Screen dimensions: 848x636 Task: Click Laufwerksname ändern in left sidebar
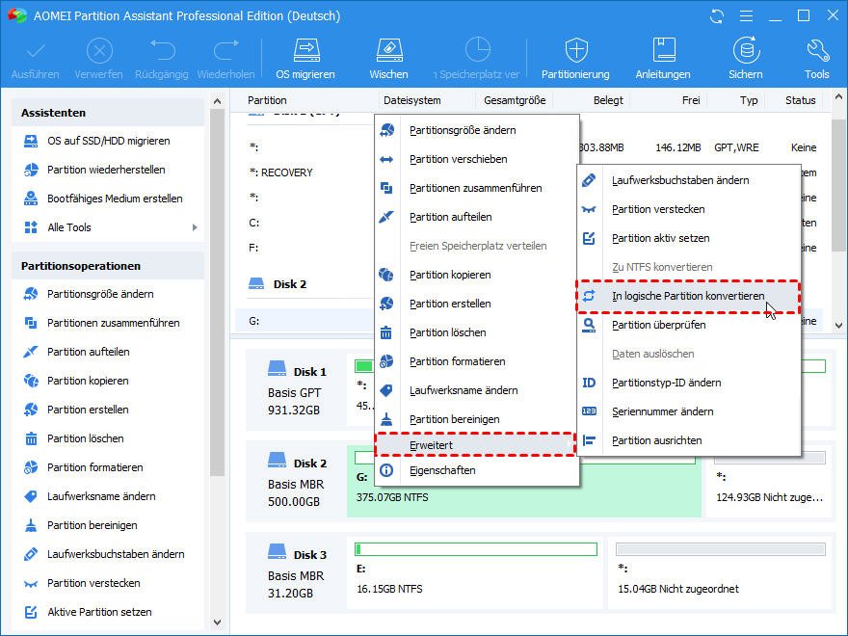pyautogui.click(x=101, y=496)
